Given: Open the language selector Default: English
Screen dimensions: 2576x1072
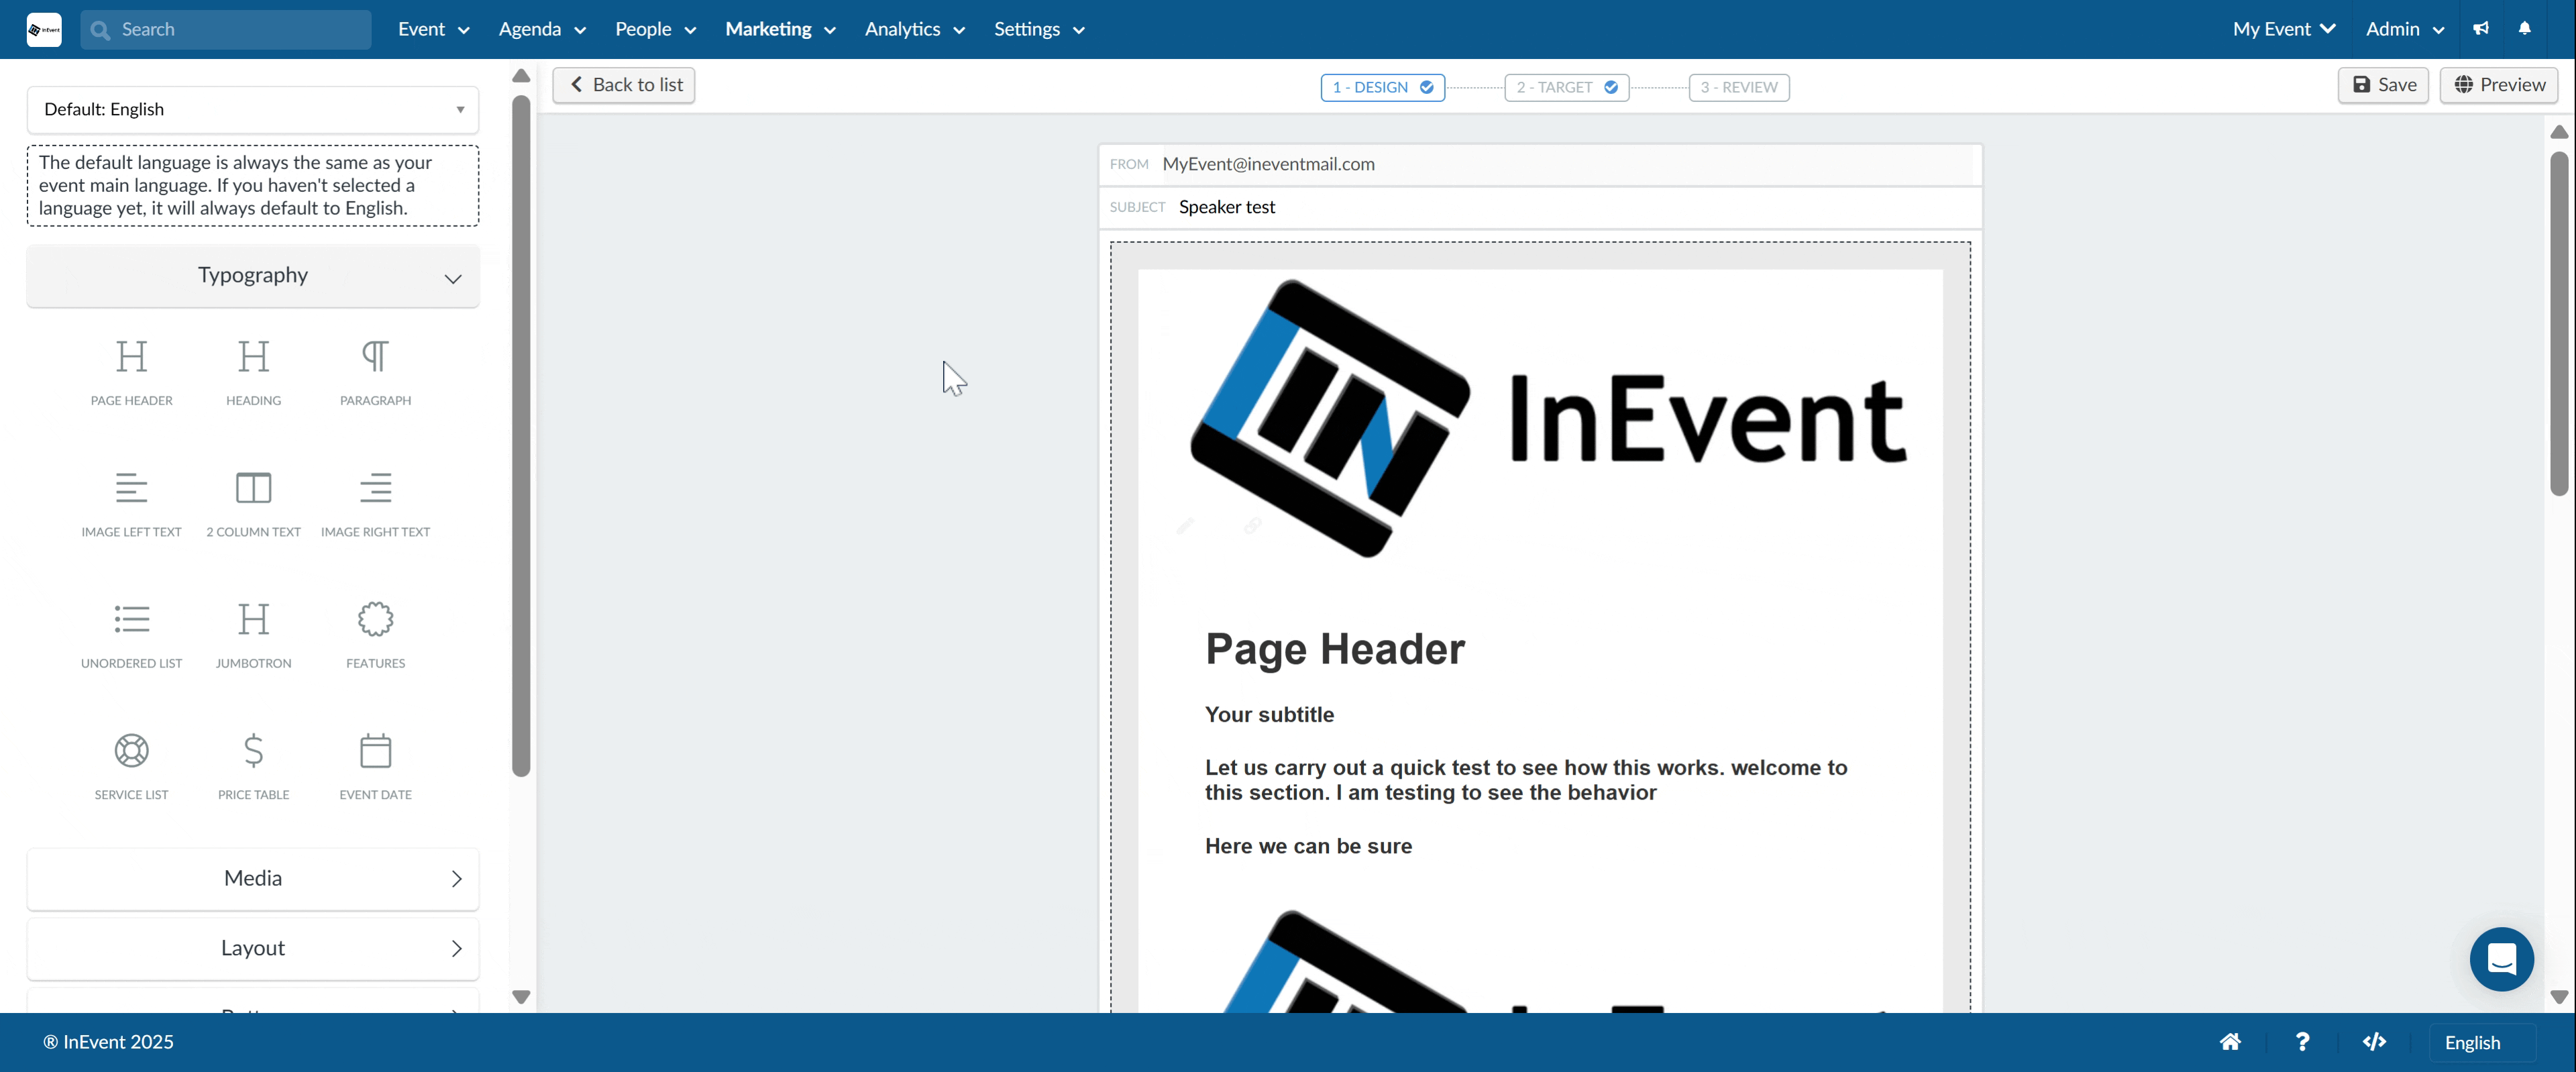Looking at the screenshot, I should pyautogui.click(x=253, y=109).
